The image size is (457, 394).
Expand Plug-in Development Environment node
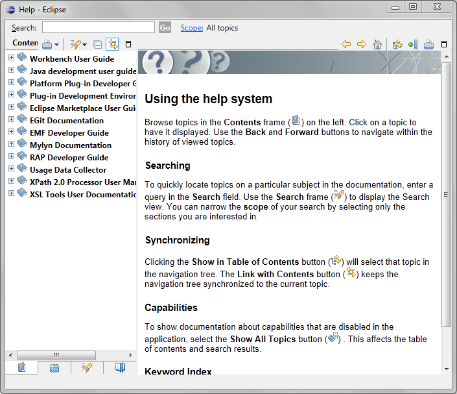pos(11,94)
